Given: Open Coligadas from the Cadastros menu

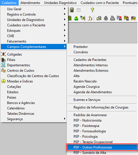Looking at the screenshot, I should click(34, 54).
